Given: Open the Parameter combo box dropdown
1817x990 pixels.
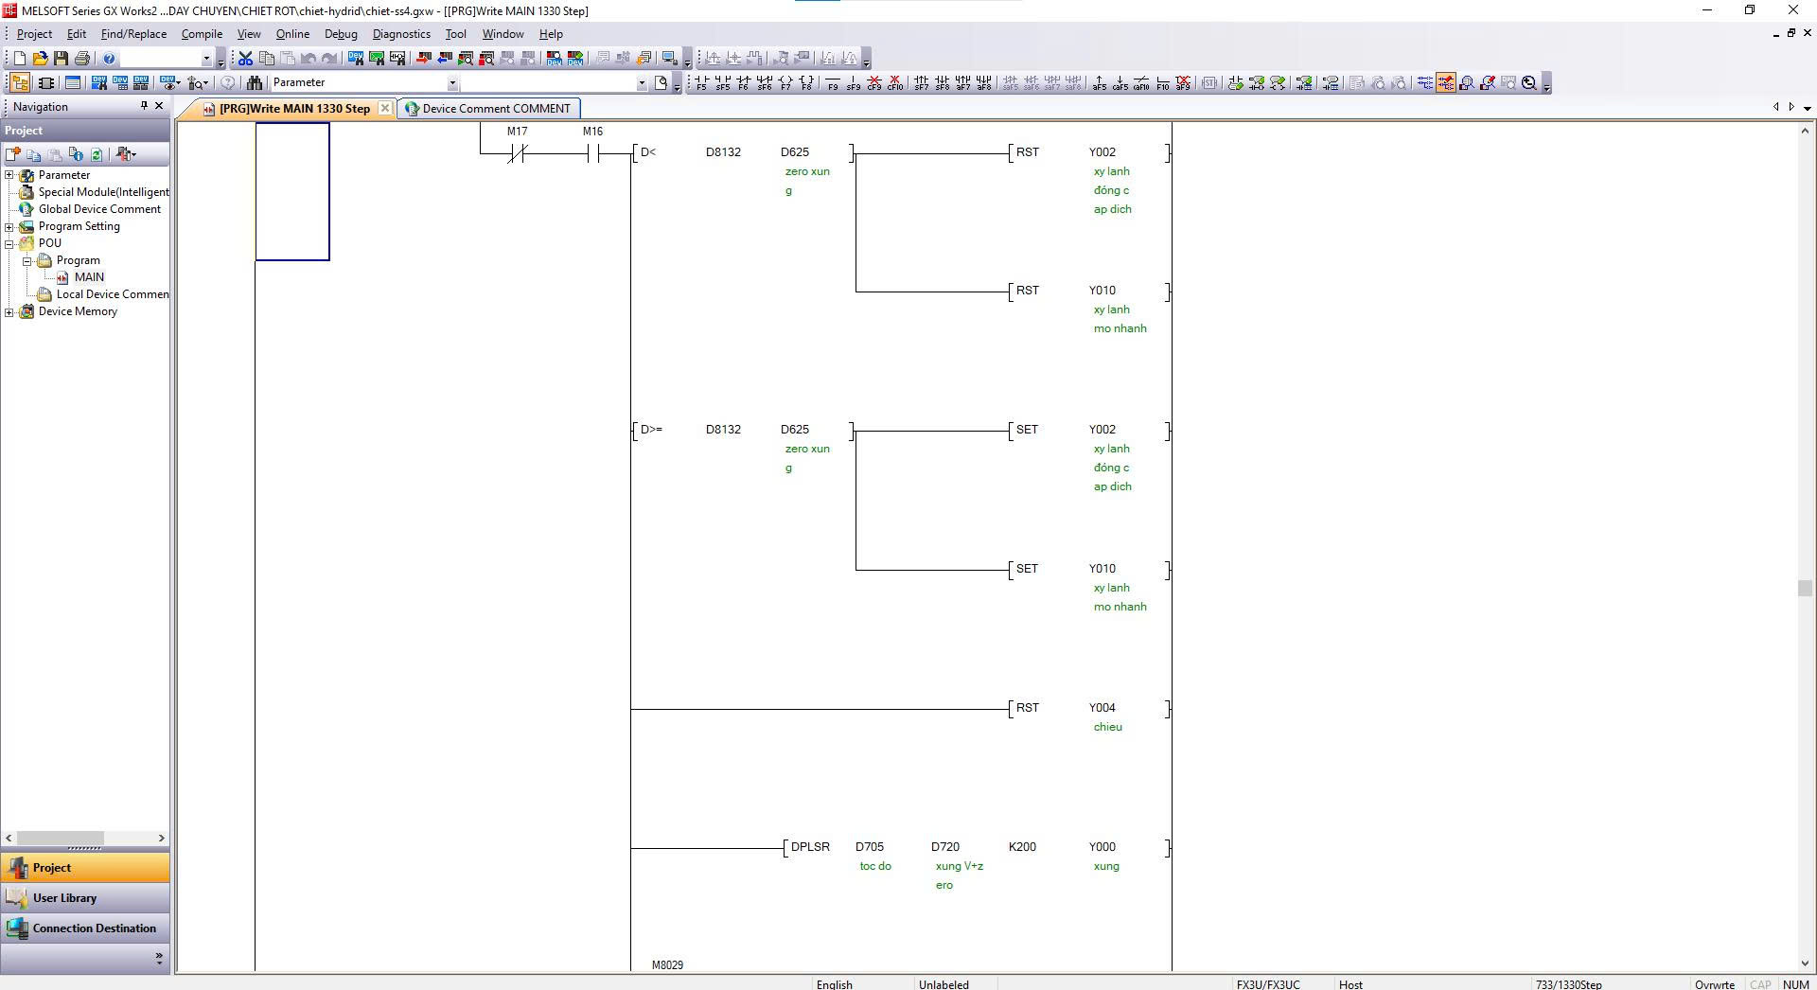Looking at the screenshot, I should [x=452, y=83].
